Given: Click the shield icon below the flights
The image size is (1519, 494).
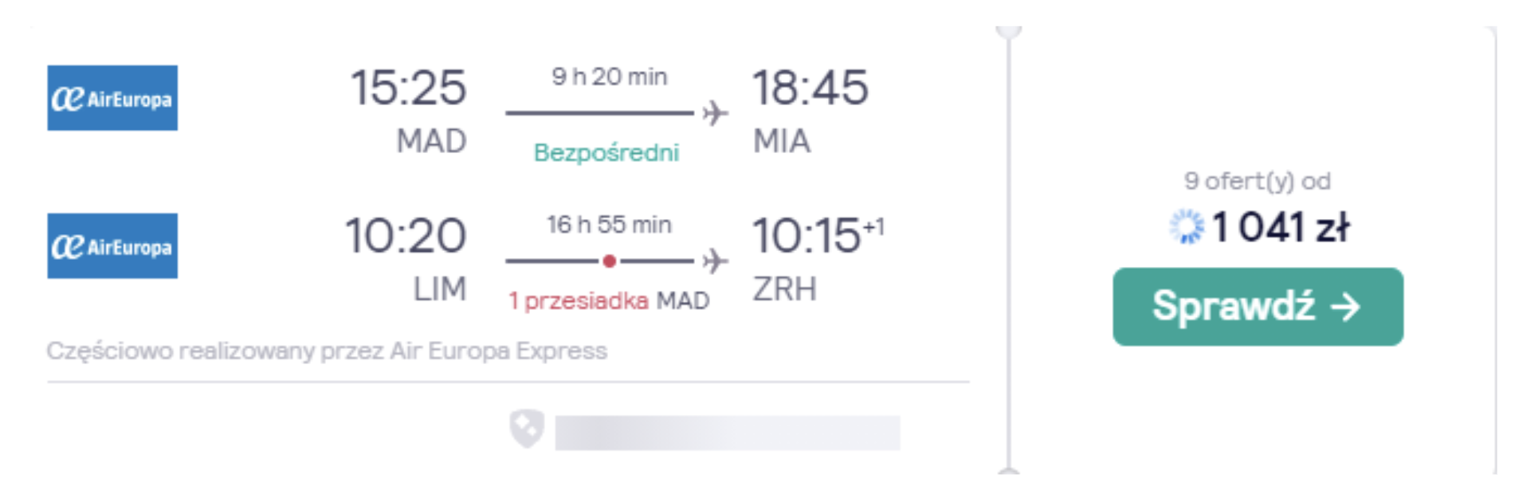Looking at the screenshot, I should tap(527, 429).
